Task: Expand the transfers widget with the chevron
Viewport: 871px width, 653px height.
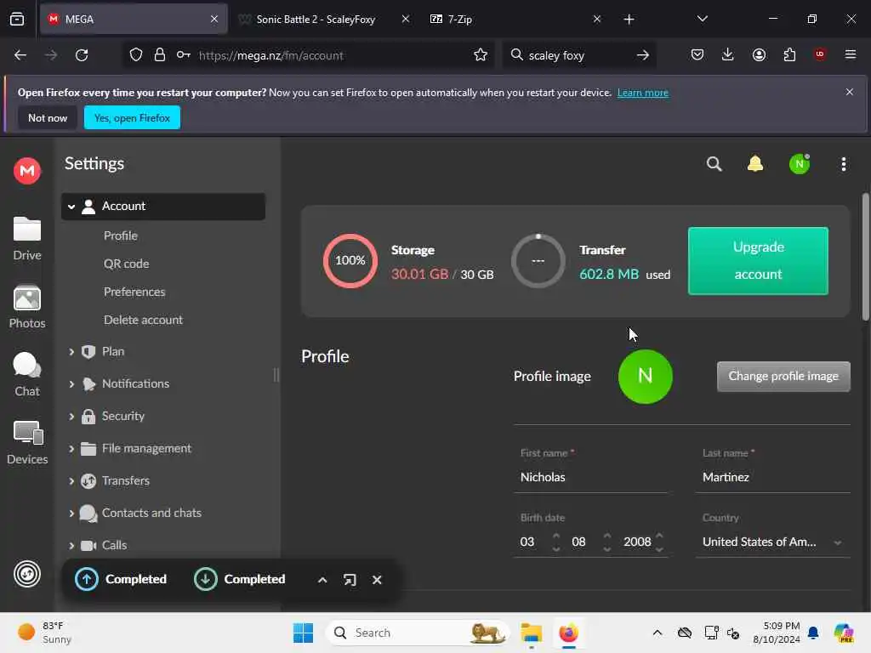Action: click(322, 580)
